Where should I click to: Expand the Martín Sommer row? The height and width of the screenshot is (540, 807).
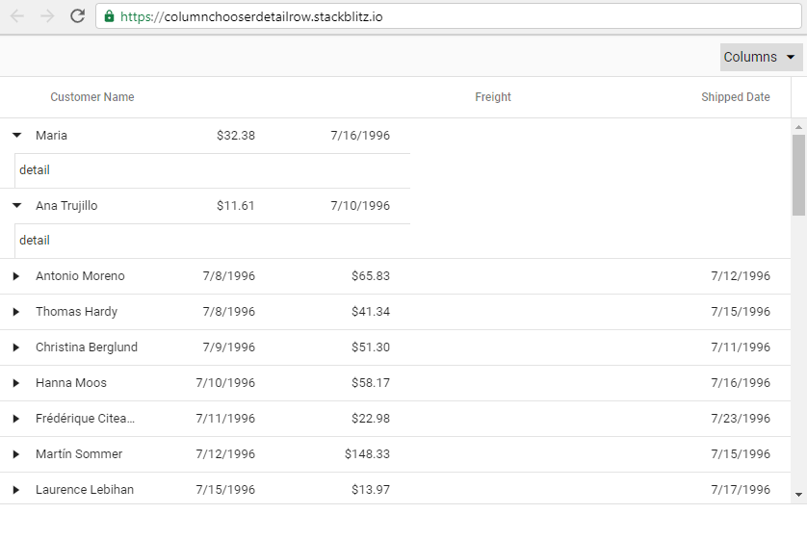pyautogui.click(x=16, y=454)
